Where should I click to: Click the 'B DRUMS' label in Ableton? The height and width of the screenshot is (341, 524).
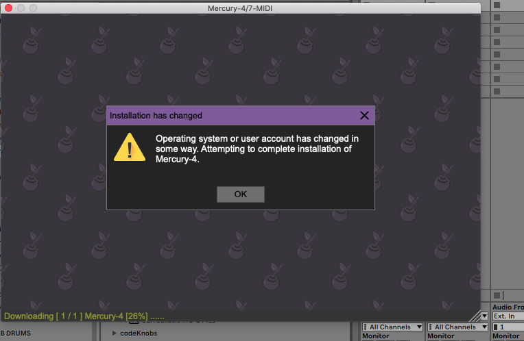tap(15, 333)
